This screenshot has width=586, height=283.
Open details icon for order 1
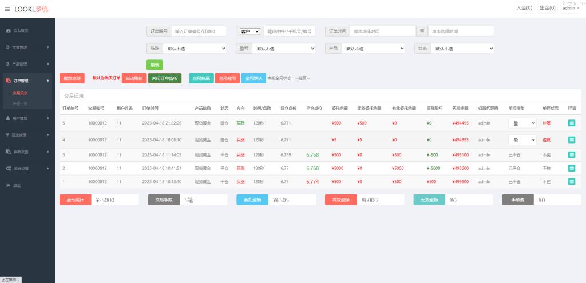[x=572, y=181]
